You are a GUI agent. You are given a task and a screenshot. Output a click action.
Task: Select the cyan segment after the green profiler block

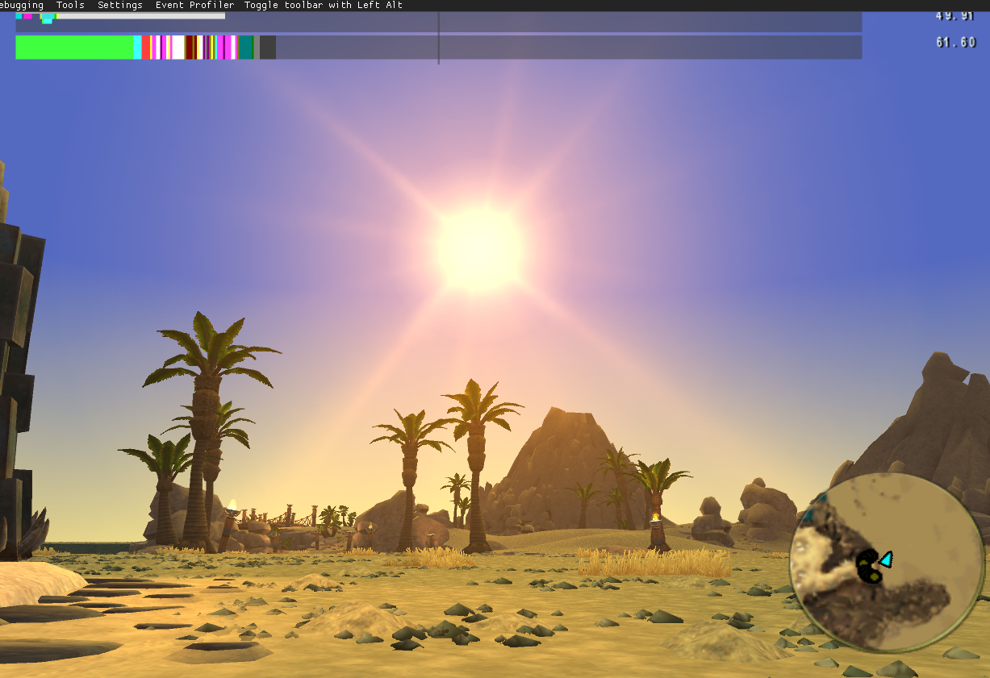[137, 47]
